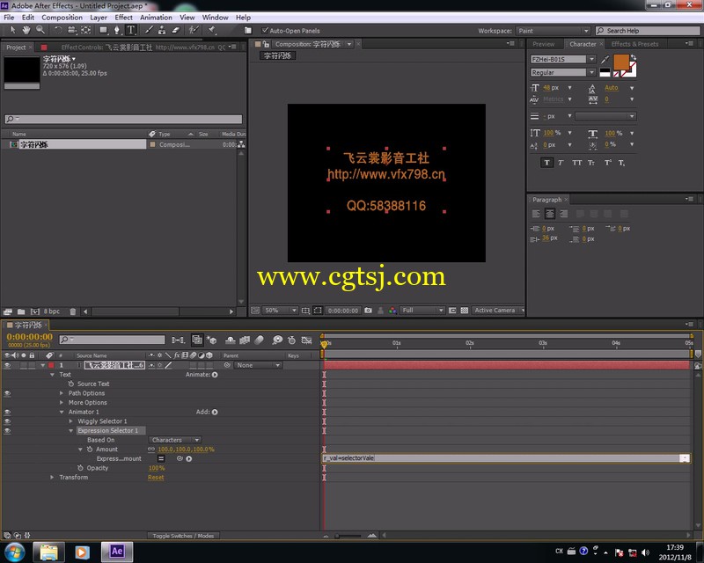
Task: Switch to Effects & Presets tab
Action: click(634, 44)
